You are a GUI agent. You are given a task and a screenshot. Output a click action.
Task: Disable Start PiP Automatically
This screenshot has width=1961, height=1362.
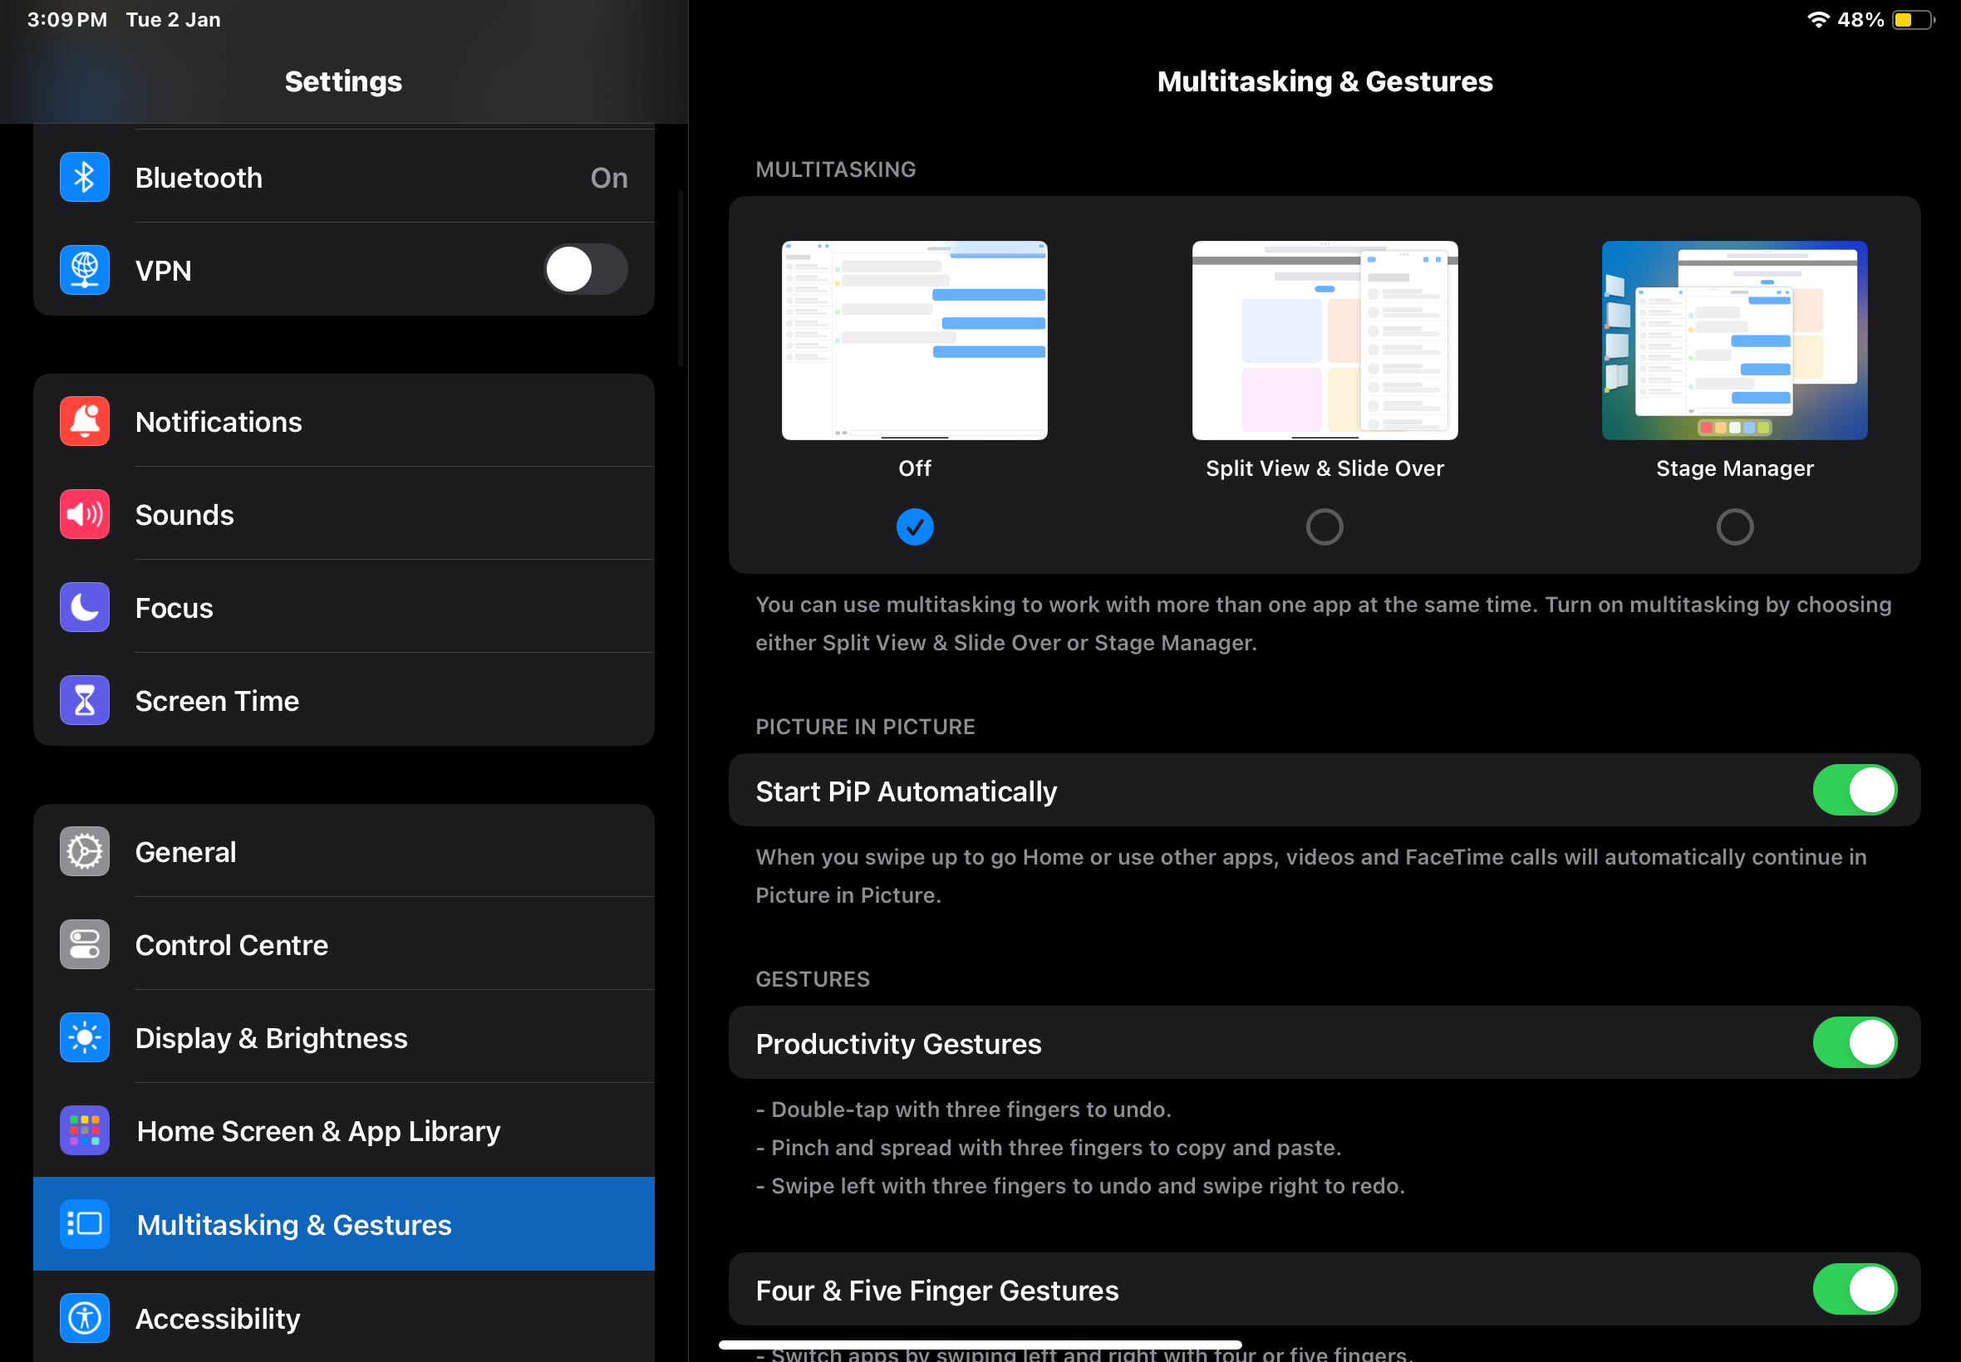coord(1855,791)
